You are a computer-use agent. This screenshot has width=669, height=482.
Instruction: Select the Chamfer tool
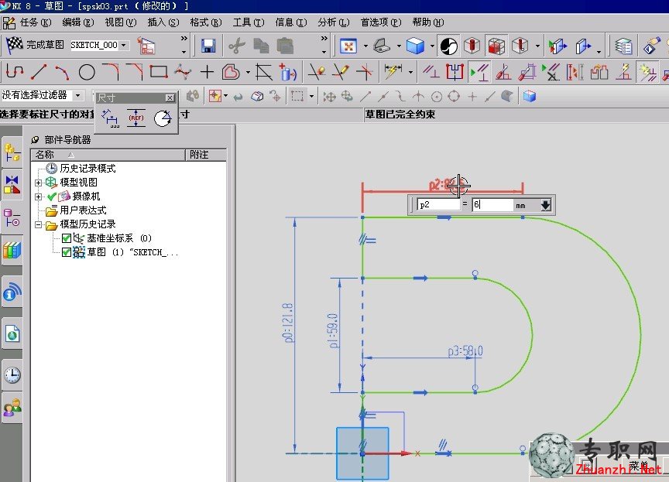coord(135,72)
